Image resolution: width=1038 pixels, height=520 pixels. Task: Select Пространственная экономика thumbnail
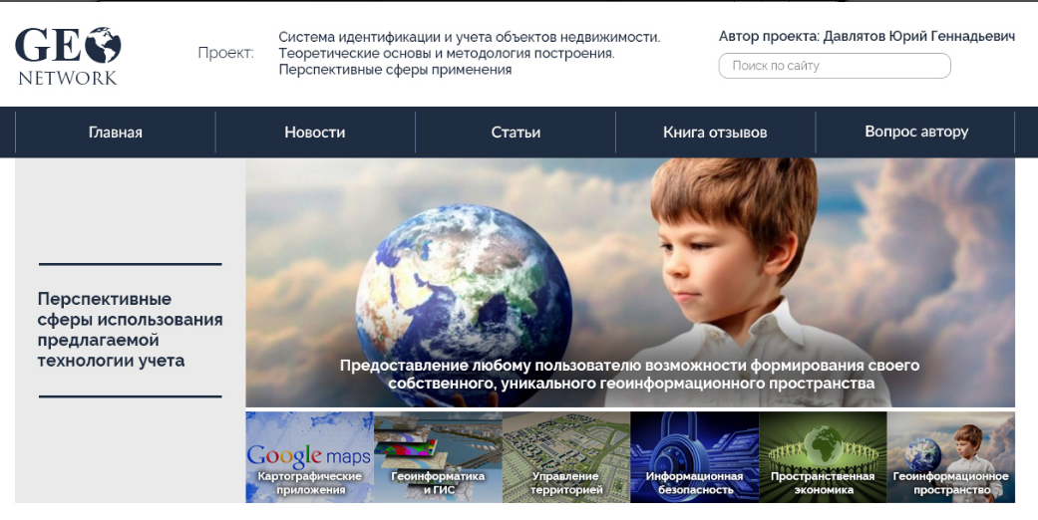[x=823, y=457]
